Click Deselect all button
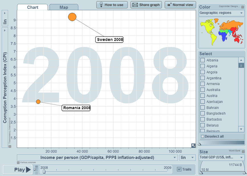 pyautogui.click(x=221, y=136)
